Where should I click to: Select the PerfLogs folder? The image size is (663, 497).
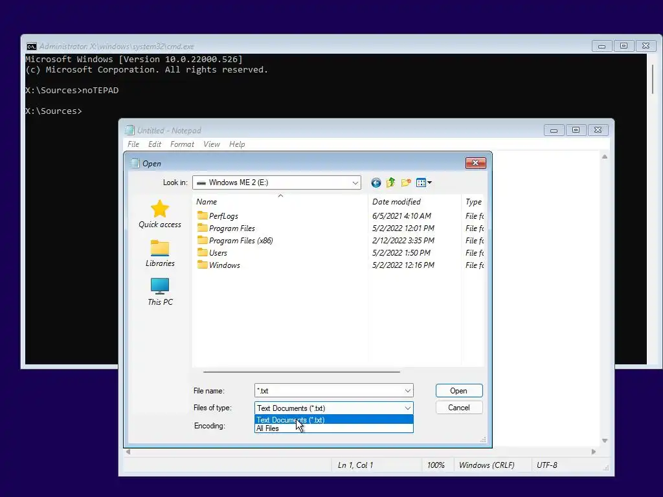(x=218, y=216)
